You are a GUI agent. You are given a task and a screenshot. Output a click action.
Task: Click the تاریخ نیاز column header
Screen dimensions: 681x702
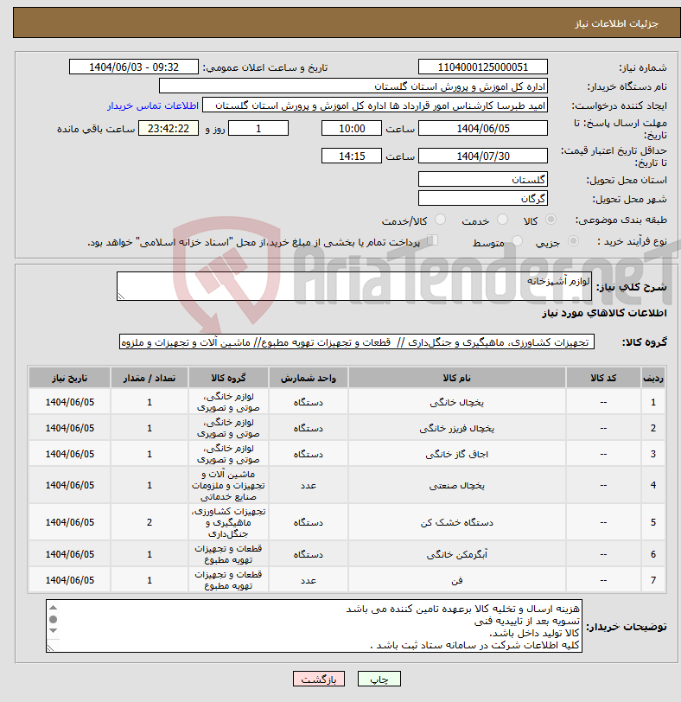point(69,379)
